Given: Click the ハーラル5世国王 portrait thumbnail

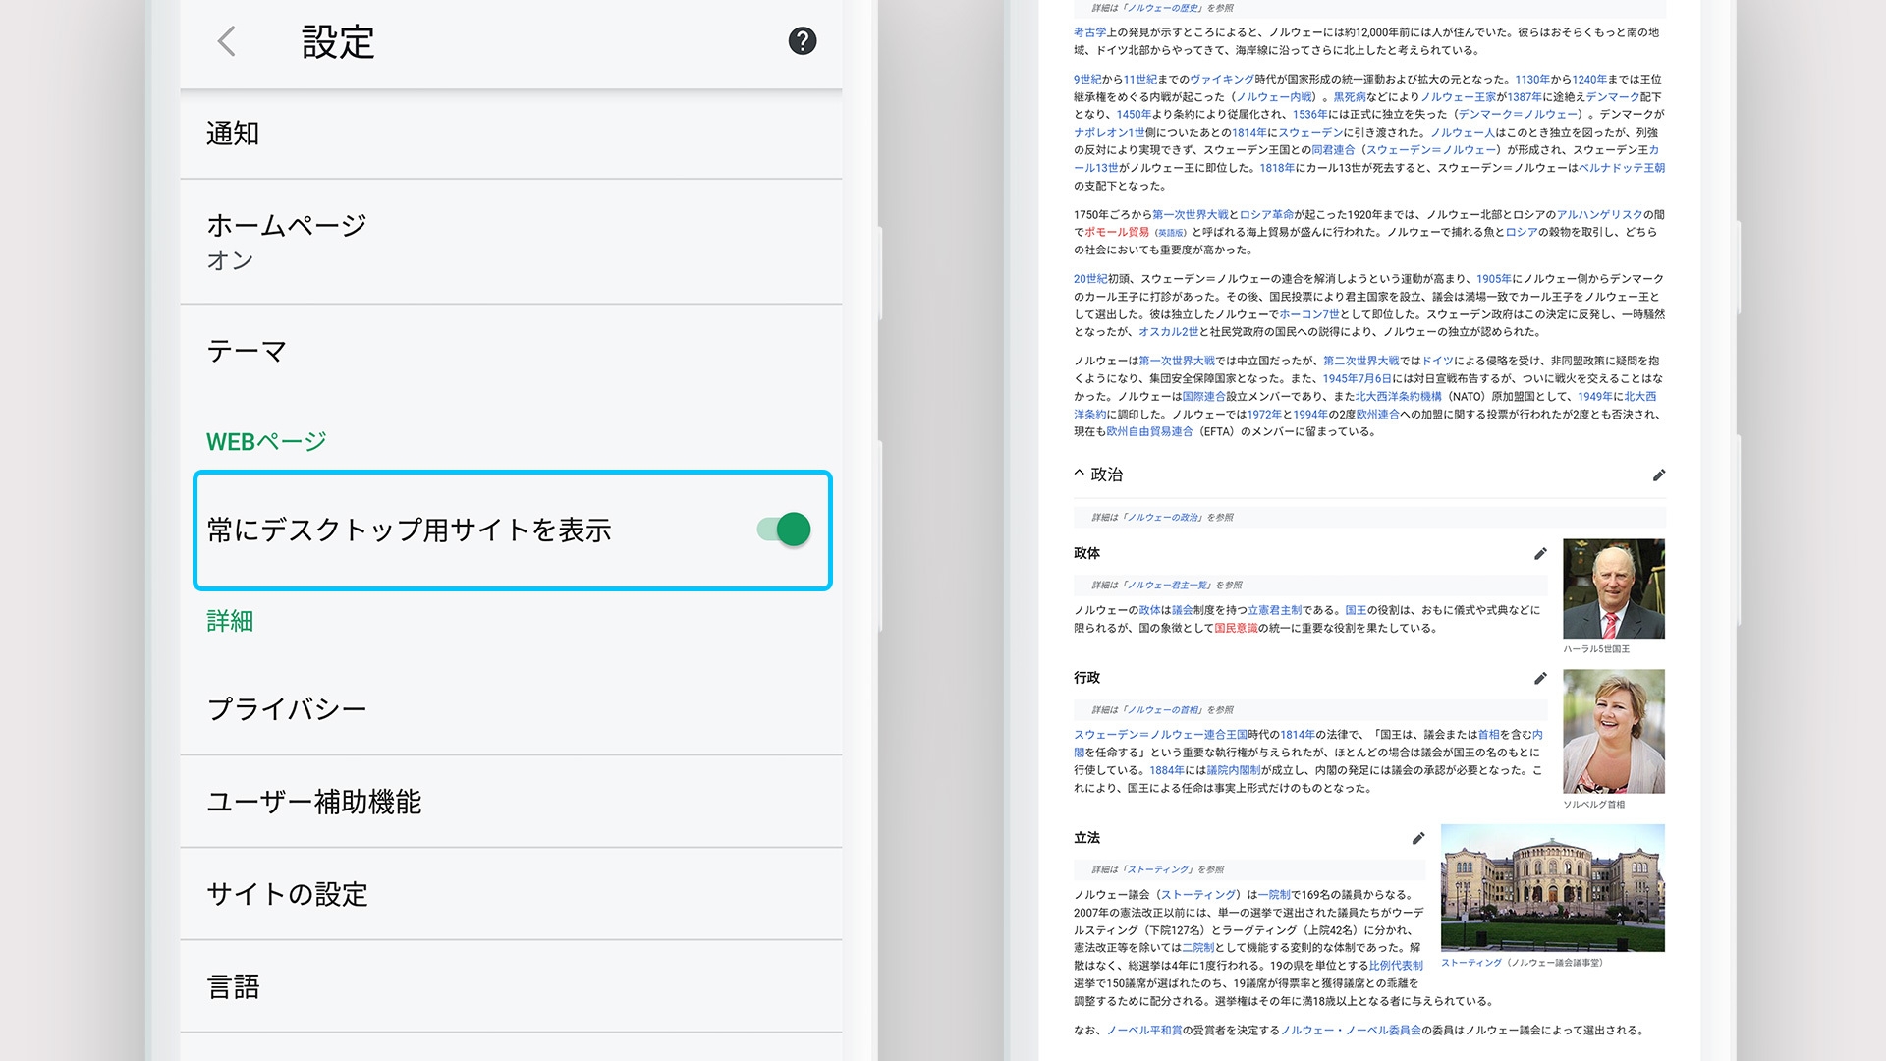Looking at the screenshot, I should pyautogui.click(x=1613, y=588).
